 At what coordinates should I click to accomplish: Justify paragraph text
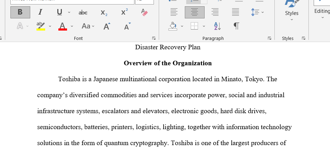tap(236, 12)
